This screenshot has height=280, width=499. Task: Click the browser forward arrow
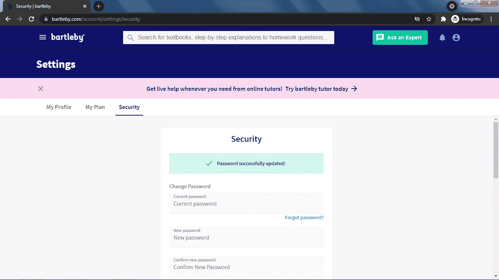(20, 19)
